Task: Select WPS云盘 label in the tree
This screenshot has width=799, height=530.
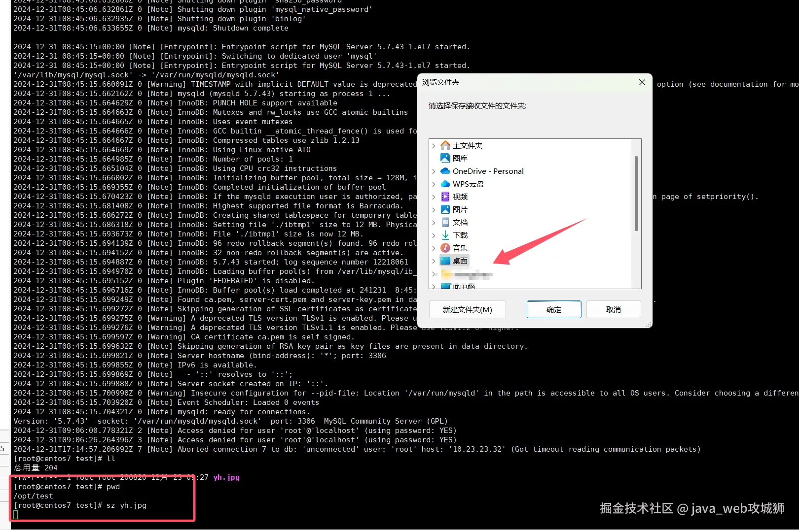Action: pyautogui.click(x=469, y=184)
